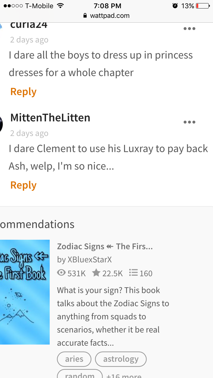Open options menu for curia24's comment
The height and width of the screenshot is (378, 213).
(189, 29)
